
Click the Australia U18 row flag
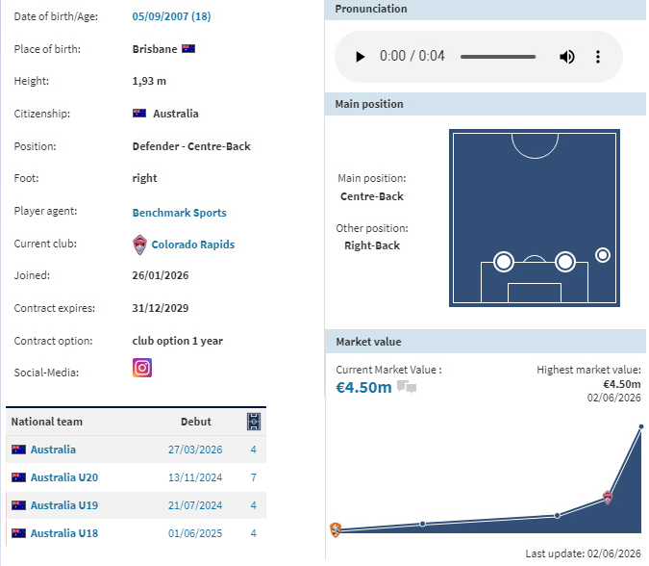[x=18, y=533]
